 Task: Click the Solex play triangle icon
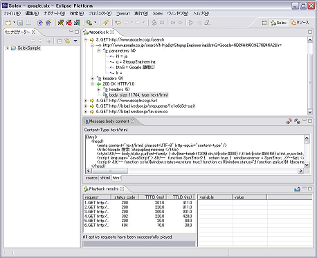point(181,23)
